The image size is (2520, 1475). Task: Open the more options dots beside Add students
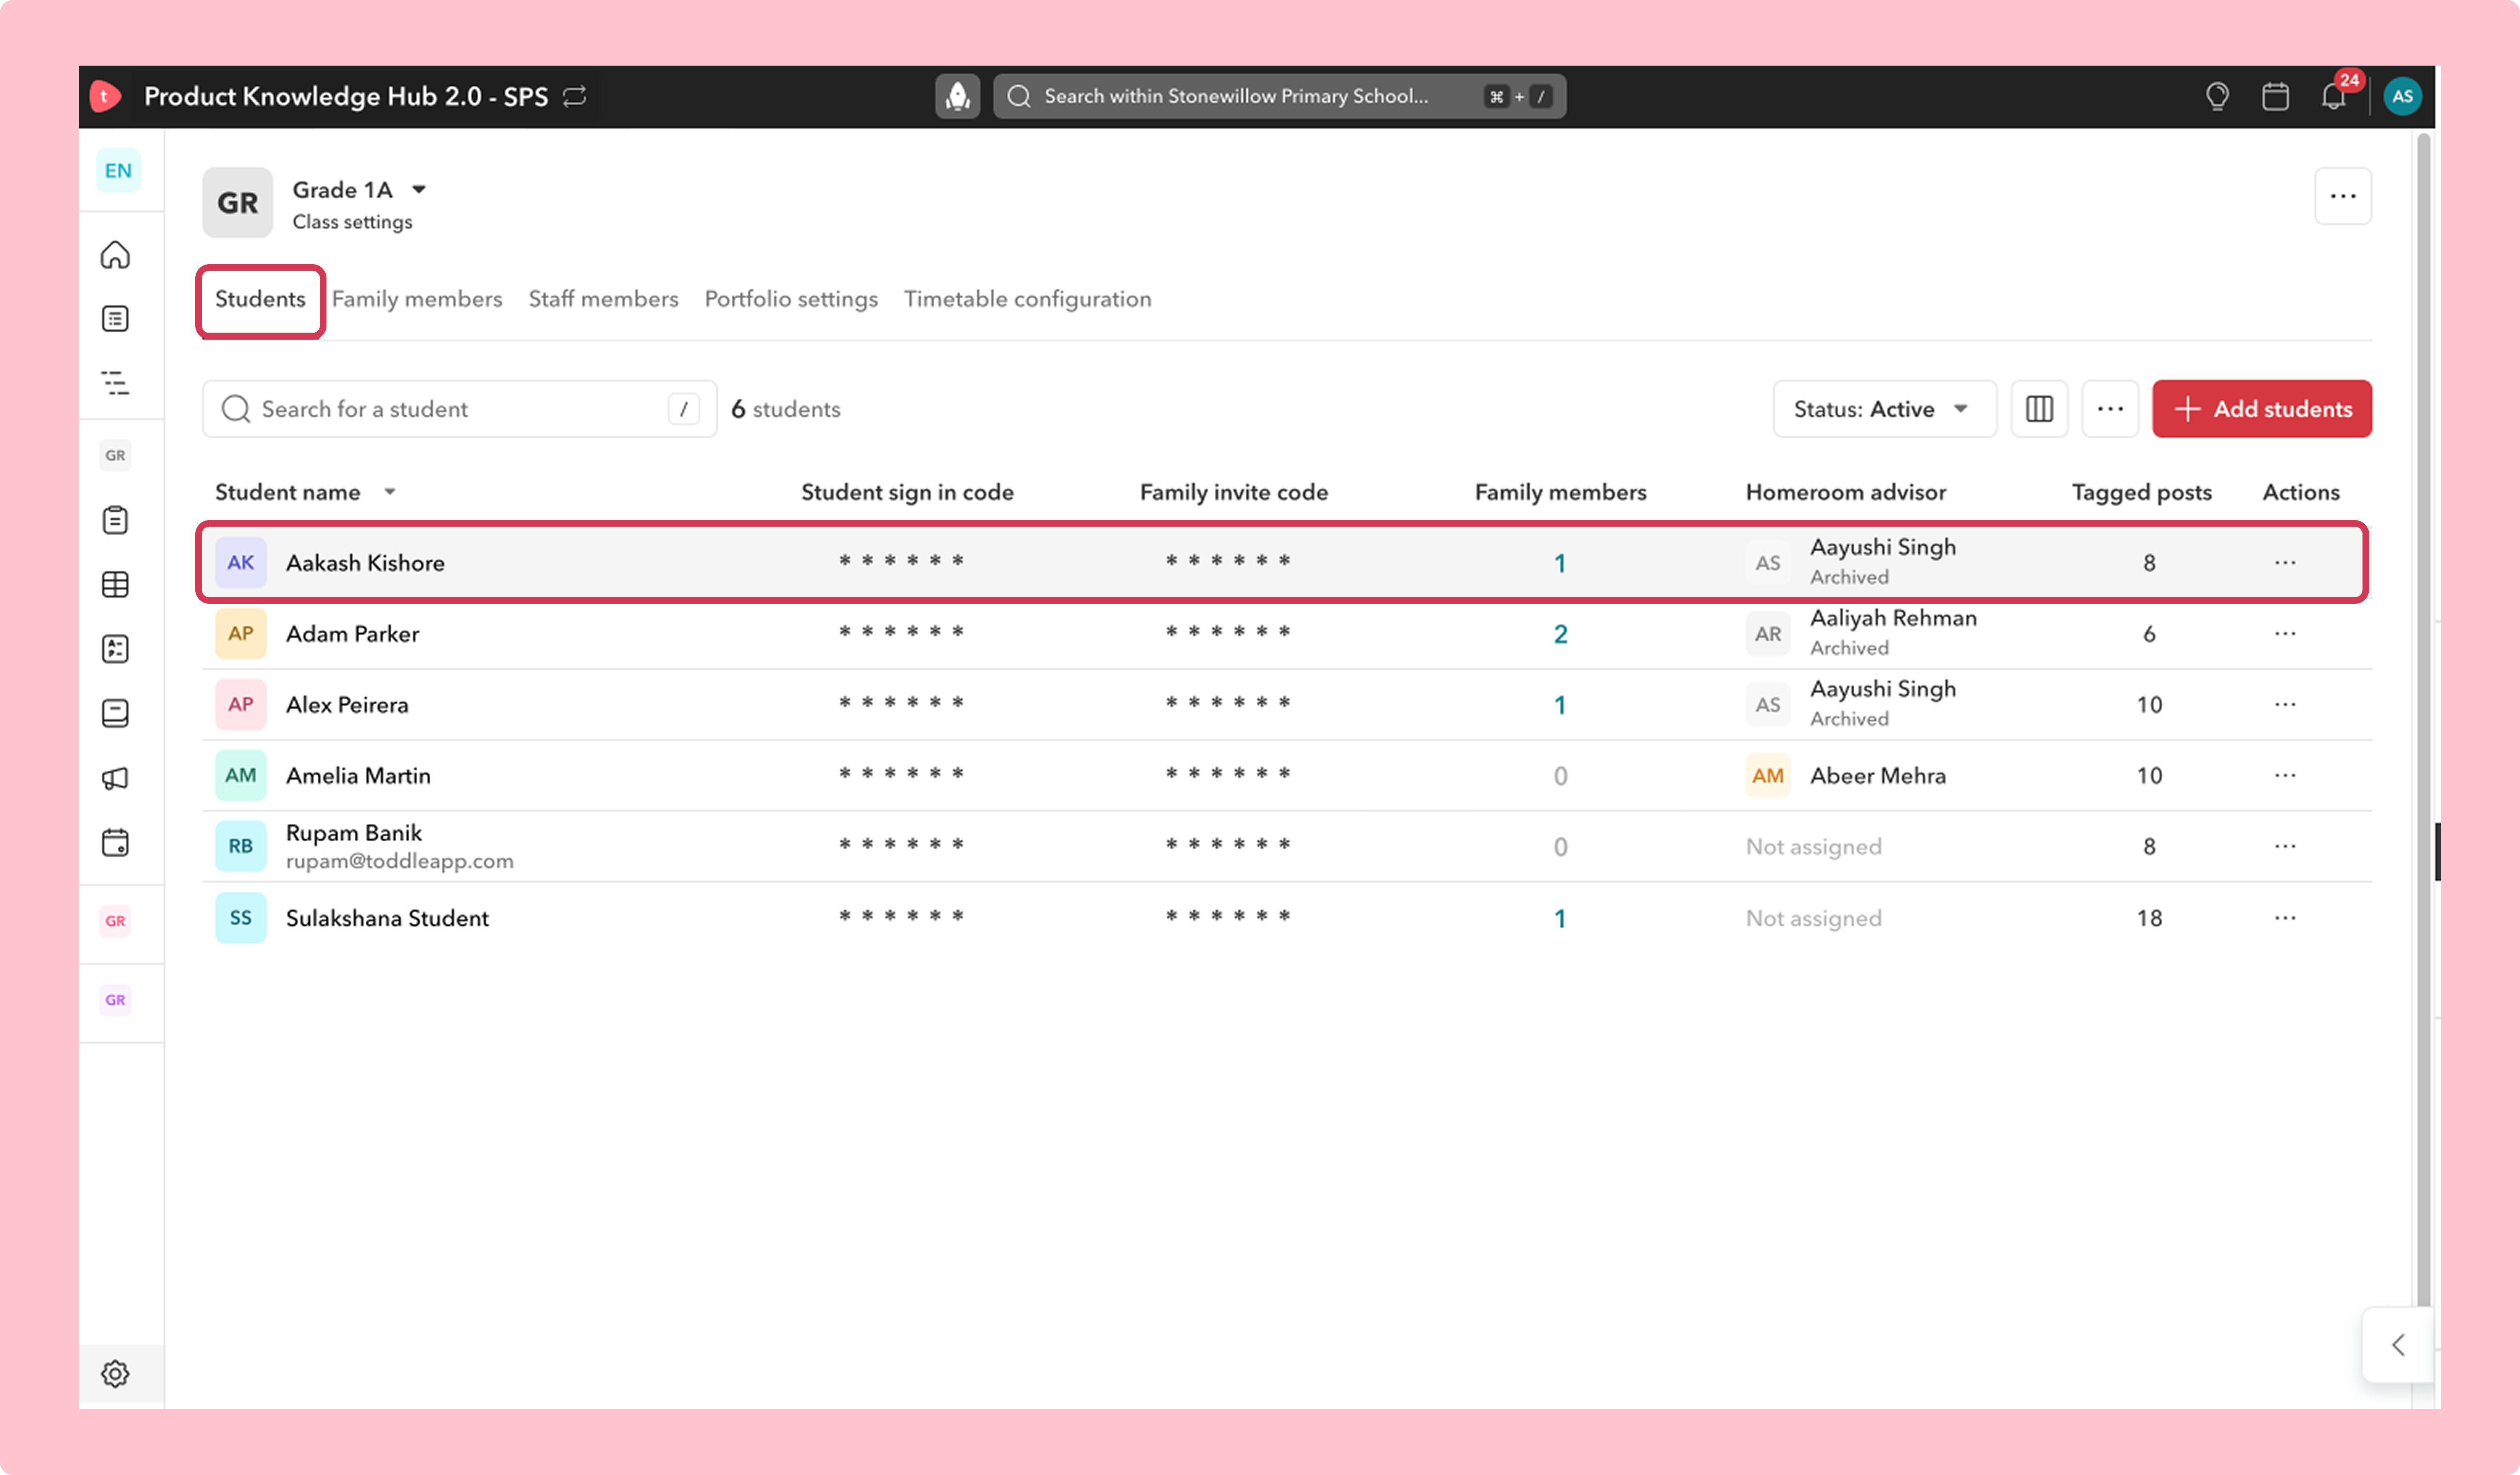(x=2110, y=409)
